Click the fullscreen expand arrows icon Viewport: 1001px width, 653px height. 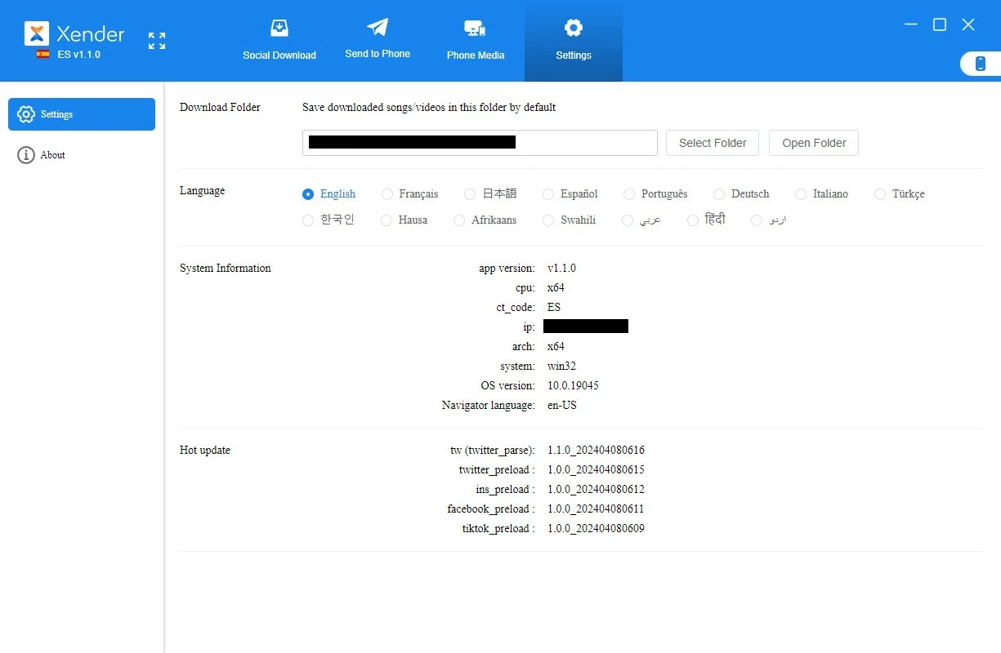click(157, 41)
